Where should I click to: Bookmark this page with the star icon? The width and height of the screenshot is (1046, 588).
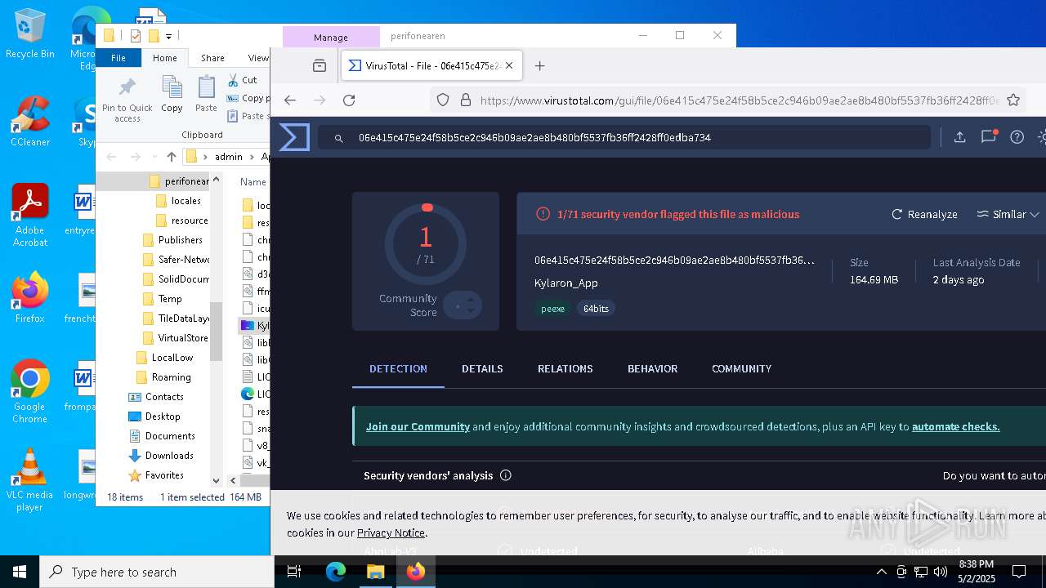pos(1013,100)
